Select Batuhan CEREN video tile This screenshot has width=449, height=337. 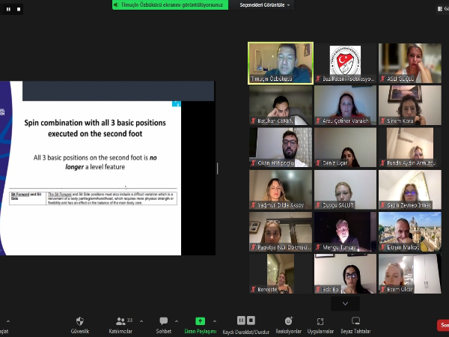[281, 105]
